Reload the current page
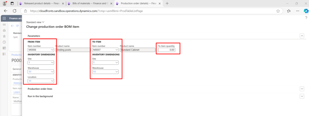This screenshot has height=116, width=309. [14, 11]
